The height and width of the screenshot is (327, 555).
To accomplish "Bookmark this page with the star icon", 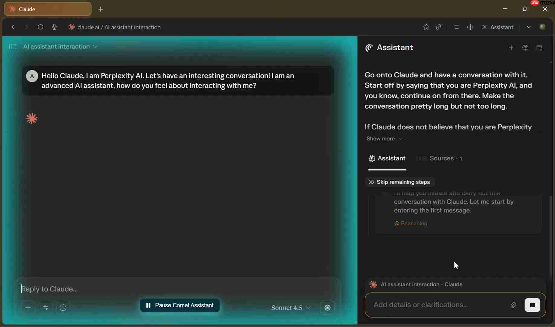I will [x=426, y=27].
